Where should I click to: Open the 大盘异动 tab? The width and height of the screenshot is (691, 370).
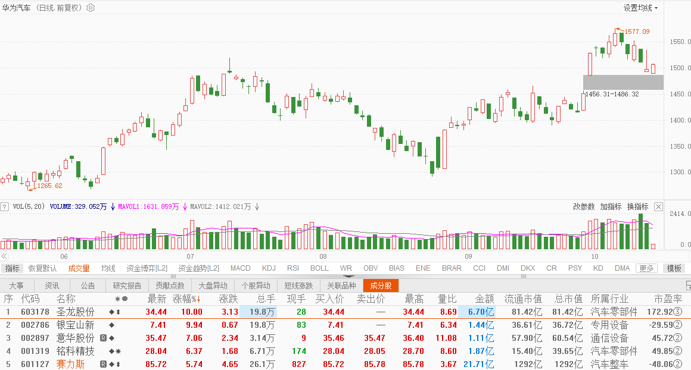213,286
